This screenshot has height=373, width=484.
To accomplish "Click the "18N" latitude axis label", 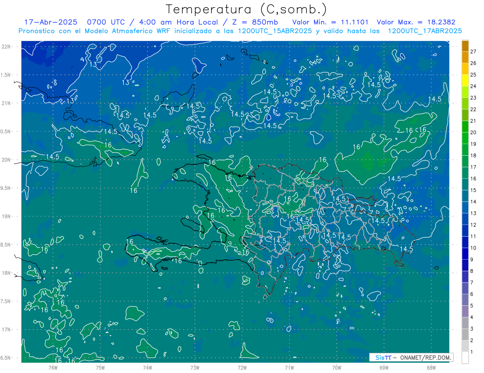I will (7, 273).
